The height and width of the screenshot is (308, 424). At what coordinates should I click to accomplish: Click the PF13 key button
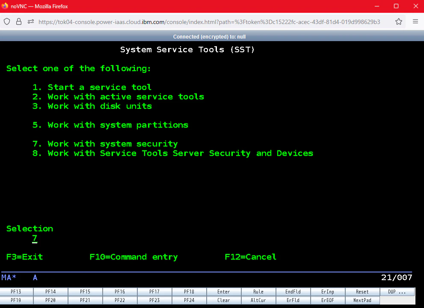click(16, 291)
